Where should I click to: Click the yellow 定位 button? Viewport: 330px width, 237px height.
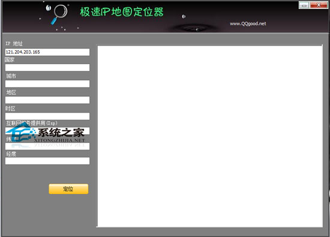pos(68,189)
